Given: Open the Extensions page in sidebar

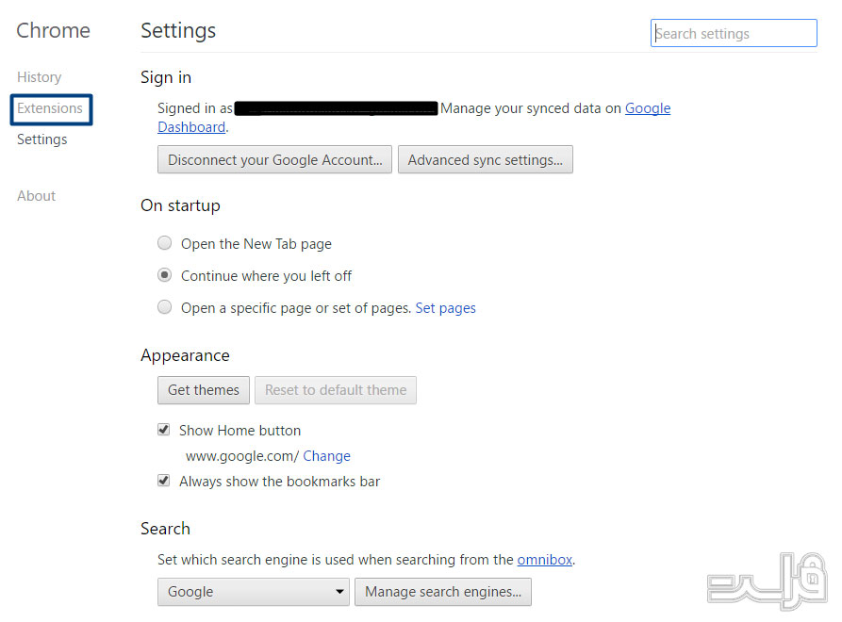Looking at the screenshot, I should pyautogui.click(x=50, y=108).
